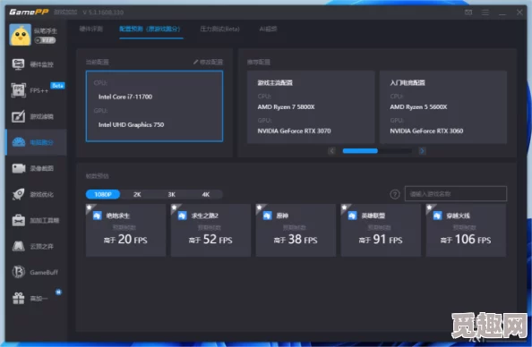Screen dimensions: 532x347
Task: Open the game filter sidebar icon
Action: 18,116
